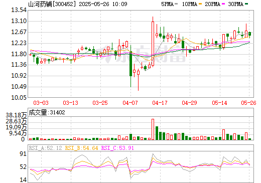Click the 20PMA magenta legend dash

(x=223, y=4)
